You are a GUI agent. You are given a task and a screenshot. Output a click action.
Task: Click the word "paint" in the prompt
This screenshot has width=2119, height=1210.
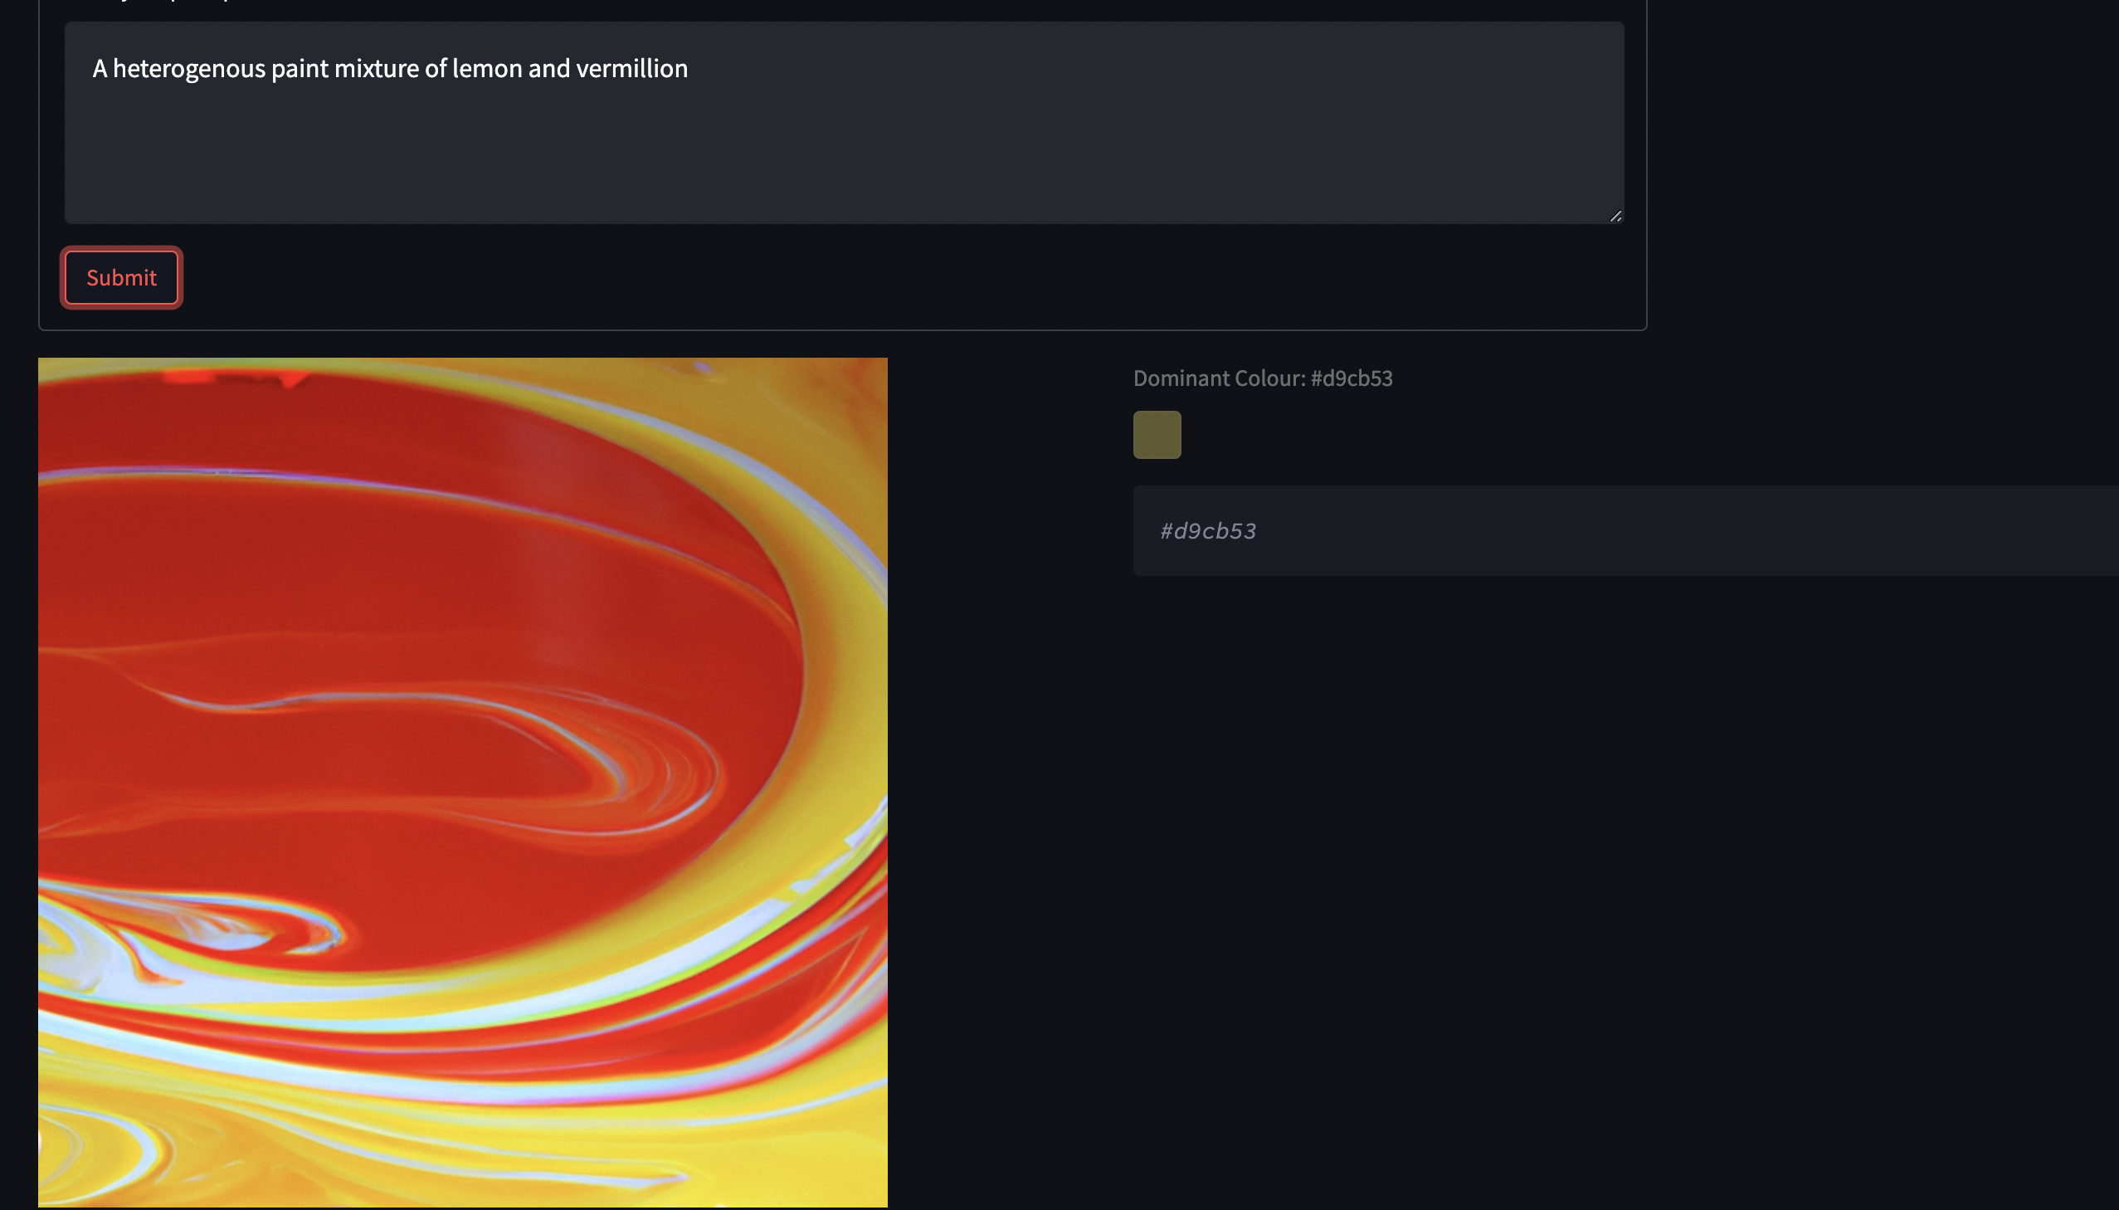(x=300, y=68)
